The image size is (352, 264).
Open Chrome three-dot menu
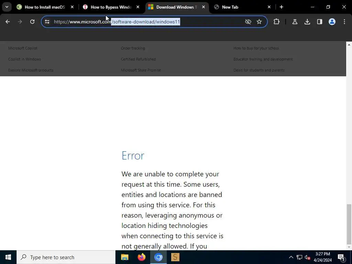point(344,22)
